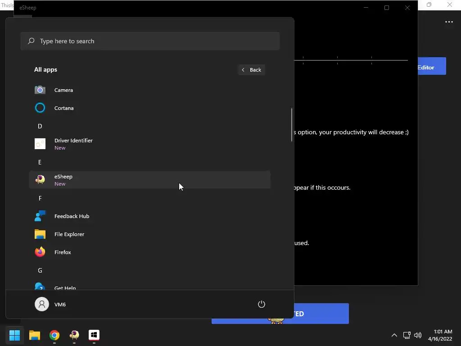Screen dimensions: 461x346
Task: Open the Camera app from All apps
Action: (149, 90)
